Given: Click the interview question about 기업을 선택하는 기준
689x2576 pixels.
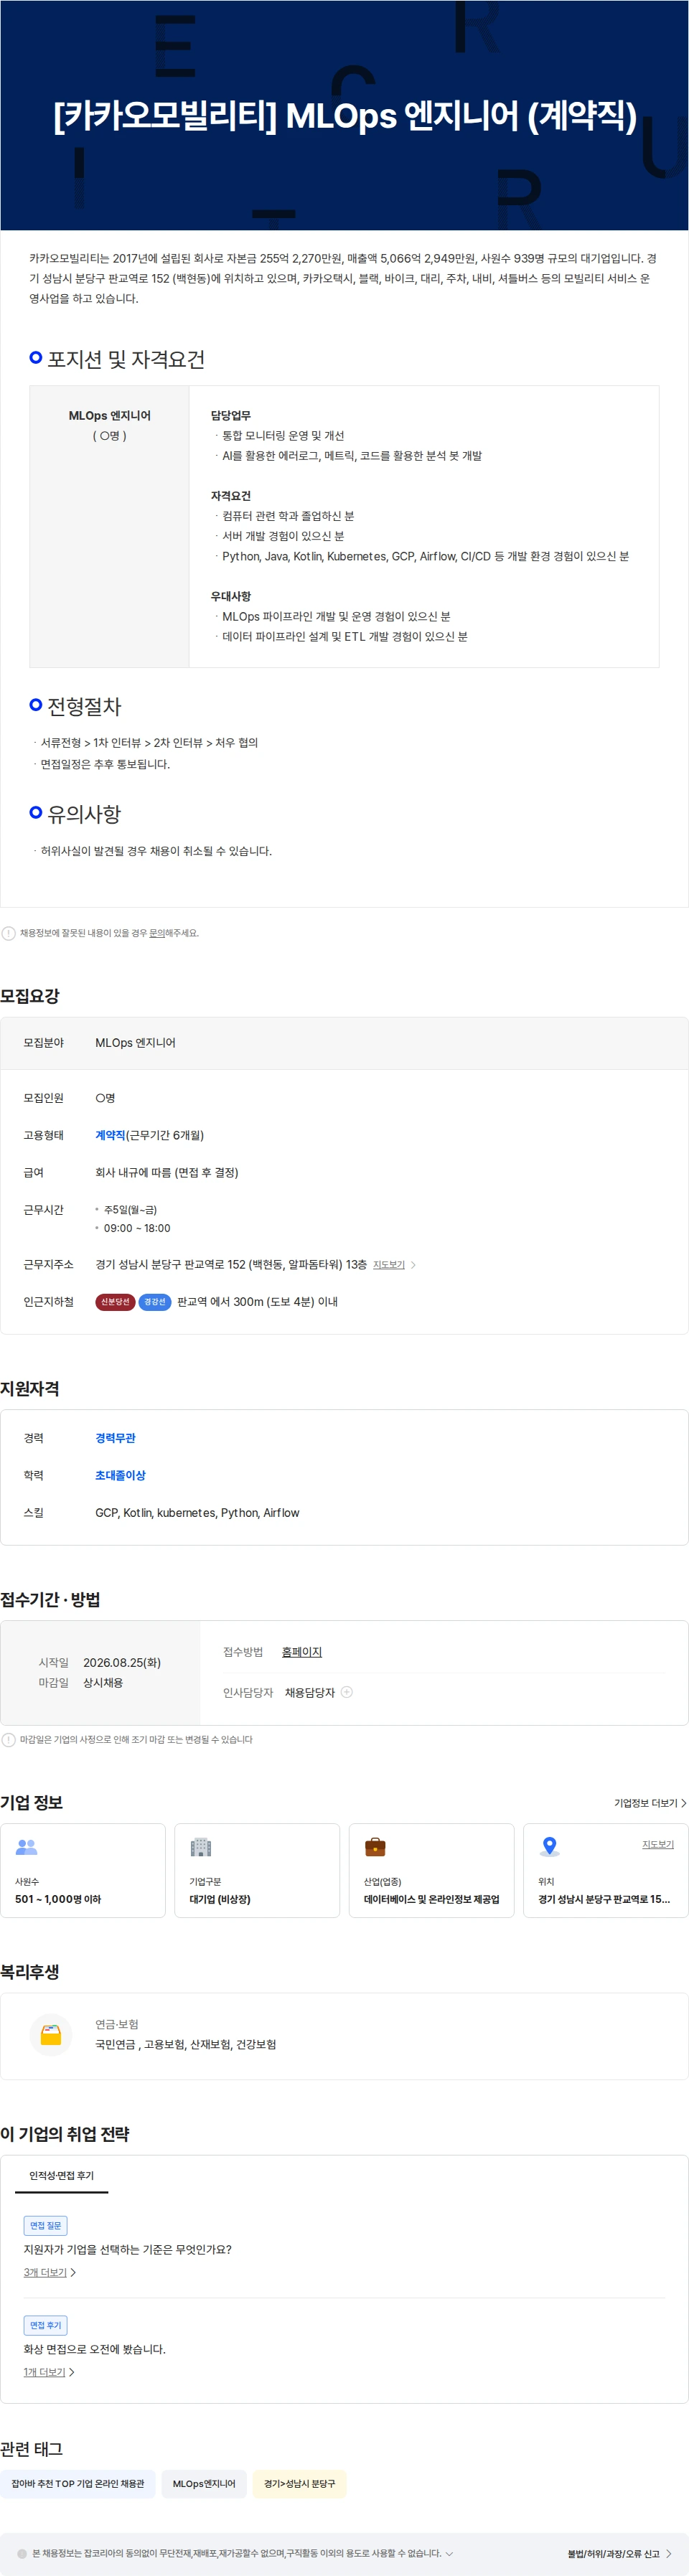Looking at the screenshot, I should (x=127, y=2249).
